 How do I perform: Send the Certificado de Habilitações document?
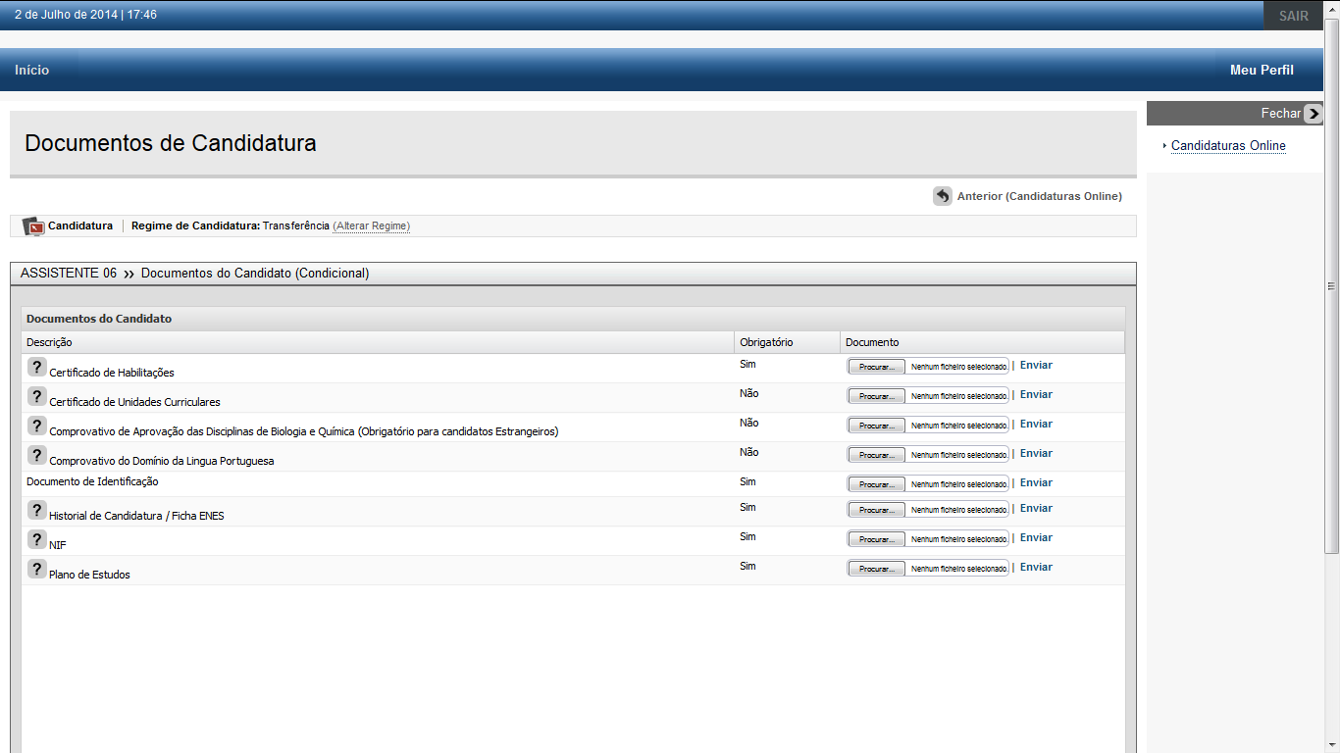(1036, 365)
